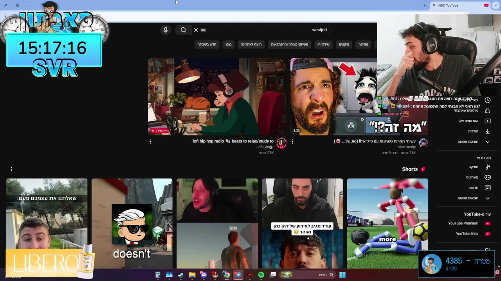Open Lofi Girl channel avatar
This screenshot has width=501, height=281.
tap(281, 143)
